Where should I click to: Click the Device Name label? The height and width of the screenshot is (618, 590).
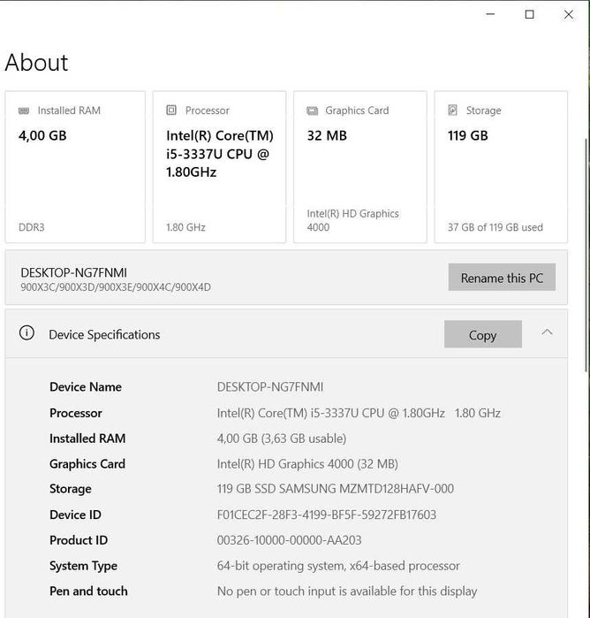point(86,386)
